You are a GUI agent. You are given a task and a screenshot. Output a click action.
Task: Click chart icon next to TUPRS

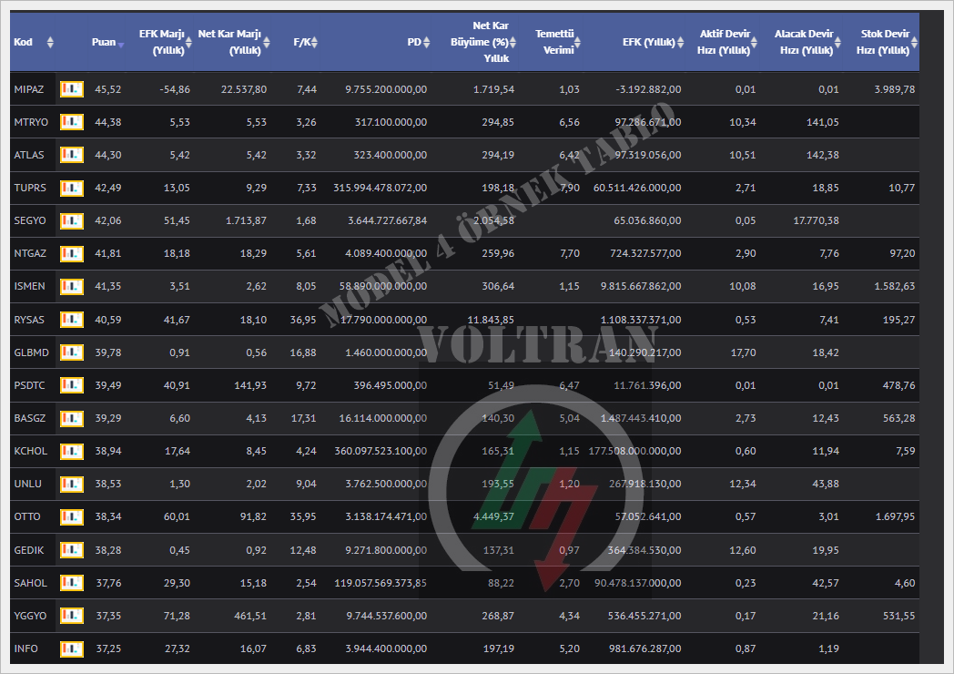coord(72,188)
